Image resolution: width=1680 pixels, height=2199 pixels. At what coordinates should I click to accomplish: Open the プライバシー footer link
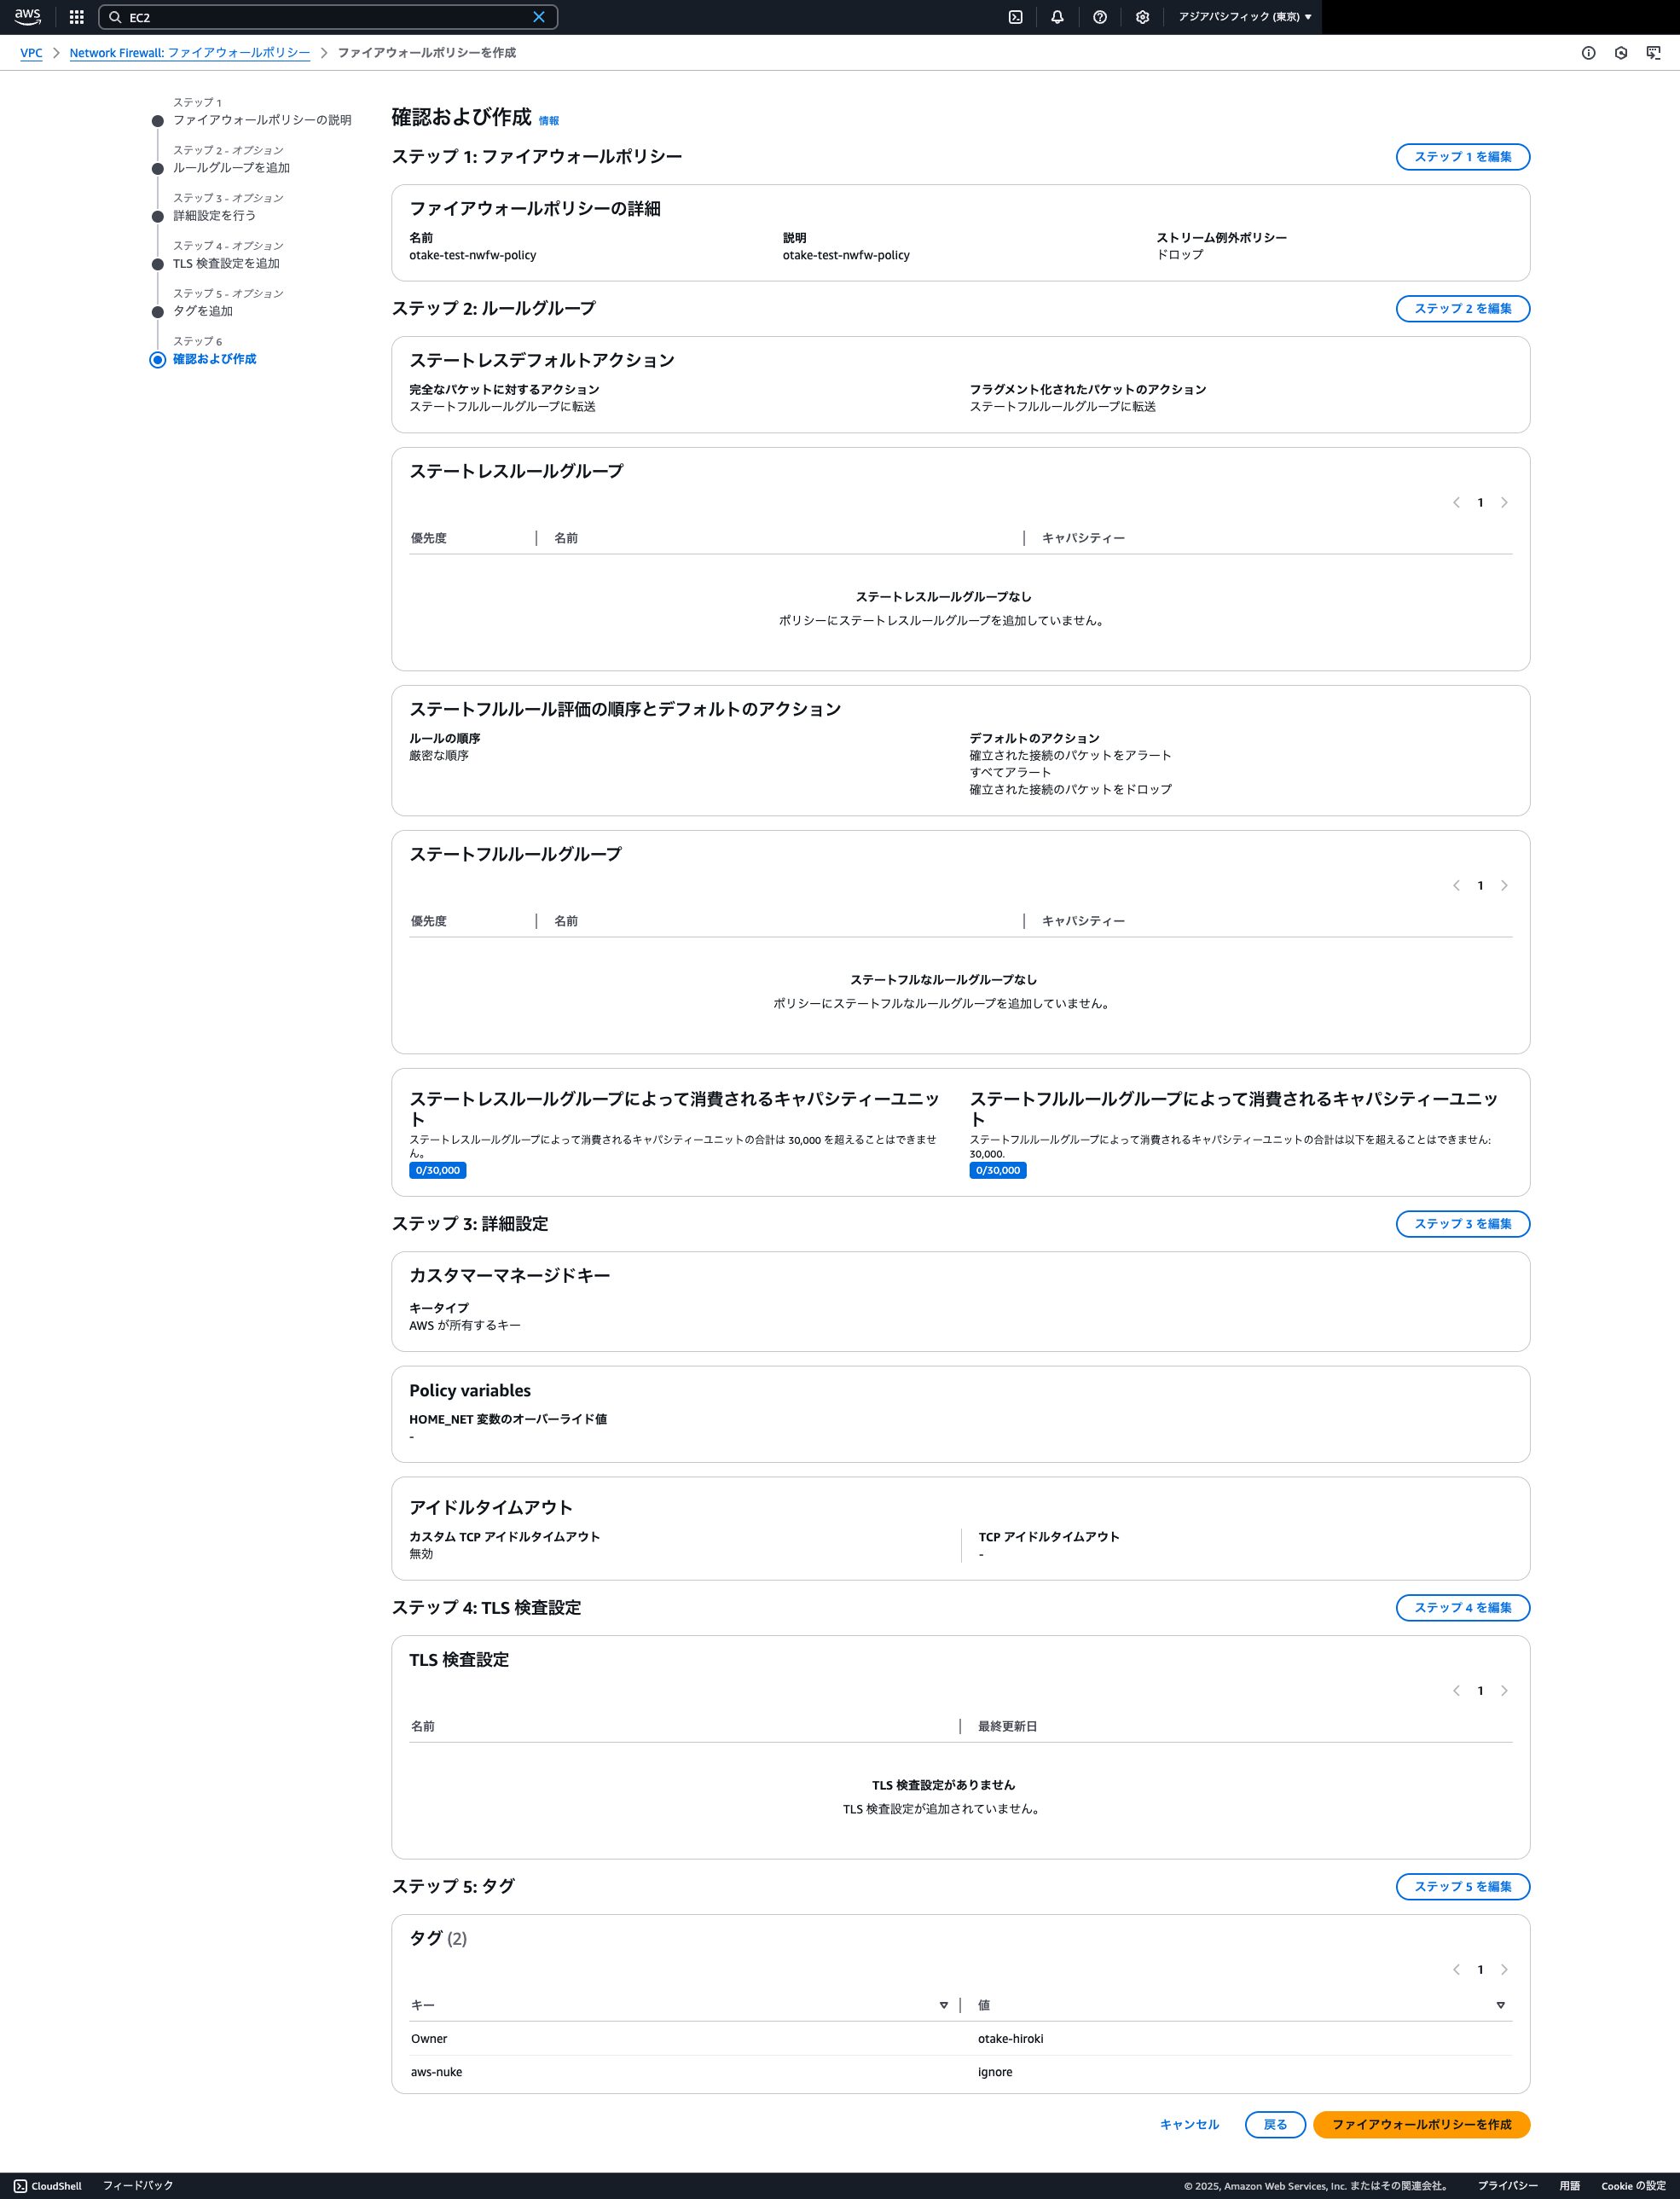[x=1507, y=2186]
